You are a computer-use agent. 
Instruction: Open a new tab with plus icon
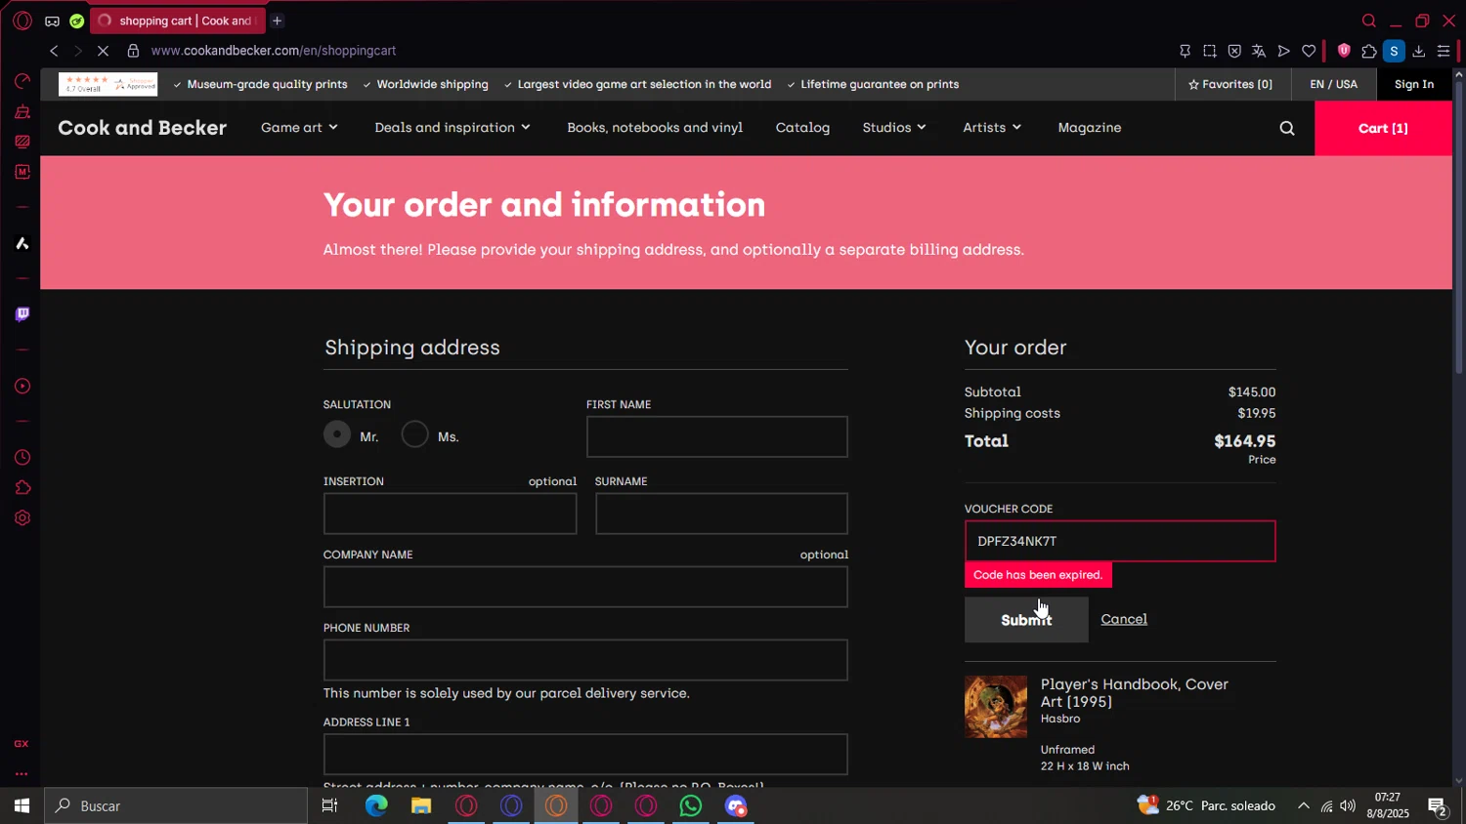coord(278,21)
